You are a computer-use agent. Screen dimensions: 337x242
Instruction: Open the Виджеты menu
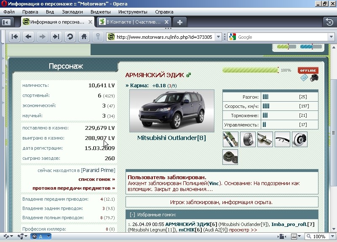pyautogui.click(x=101, y=12)
